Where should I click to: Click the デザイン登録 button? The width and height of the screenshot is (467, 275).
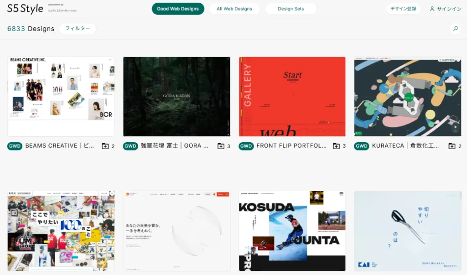point(403,9)
